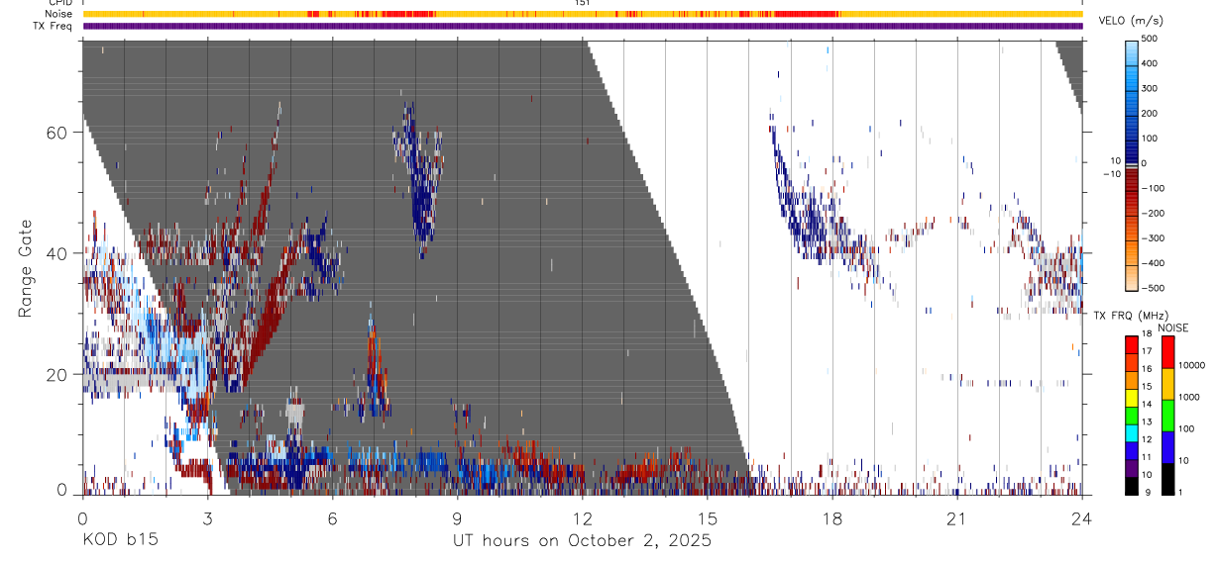
Task: Click the TX FRQ frequency color bar
Action: coord(1132,416)
